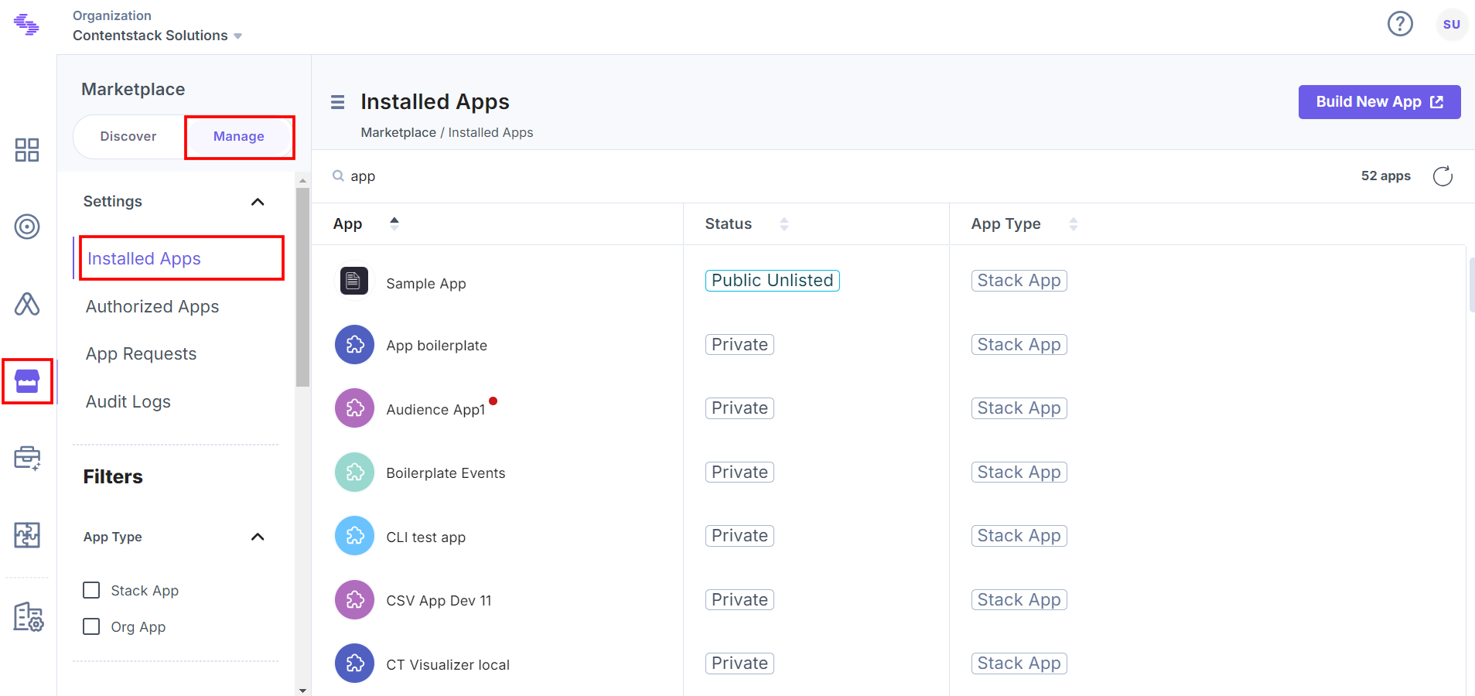Viewport: 1475px width, 696px height.
Task: Open the briefcase sparkle icon in sidebar
Action: (27, 458)
